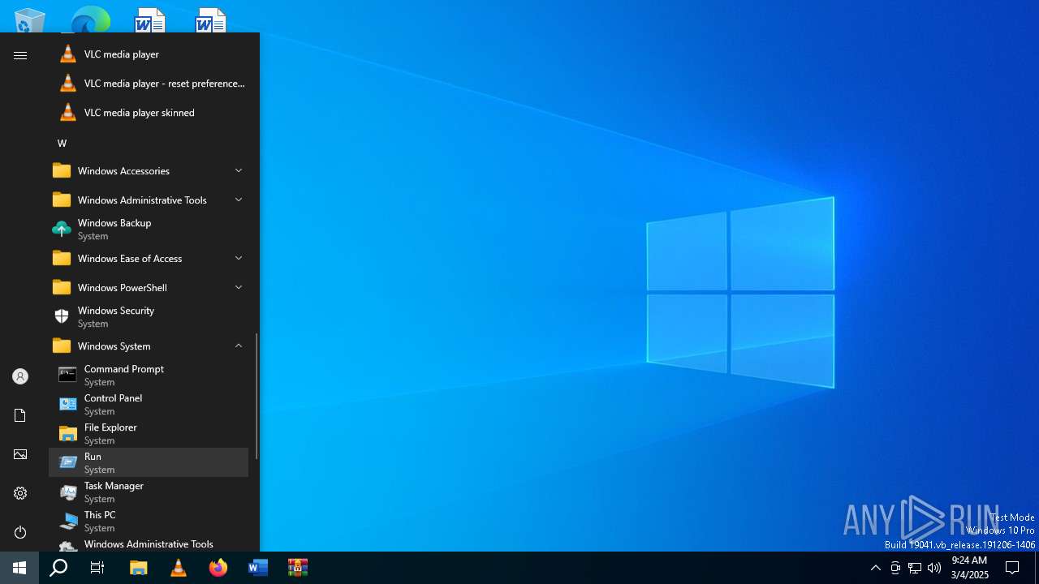Expand the Windows Administrative Tools chevron
1039x584 pixels.
tap(239, 200)
